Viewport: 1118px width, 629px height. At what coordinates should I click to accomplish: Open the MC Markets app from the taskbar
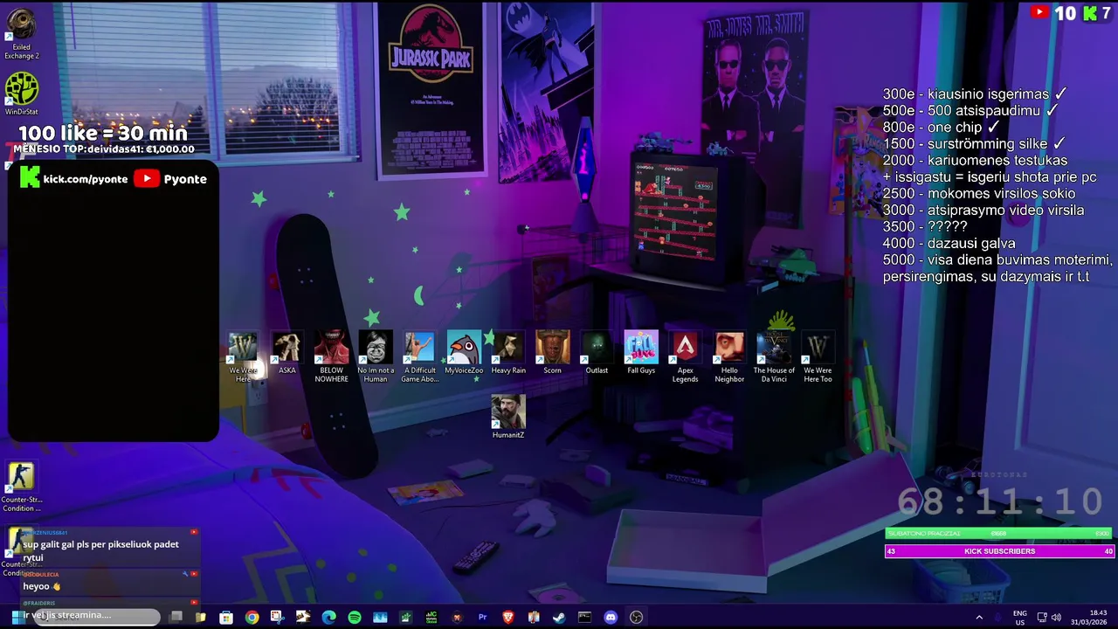click(x=431, y=617)
